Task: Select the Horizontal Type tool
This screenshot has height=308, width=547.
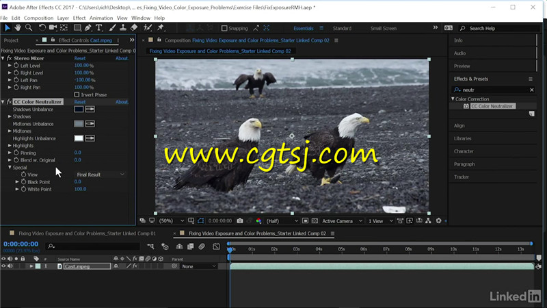Action: tap(98, 27)
